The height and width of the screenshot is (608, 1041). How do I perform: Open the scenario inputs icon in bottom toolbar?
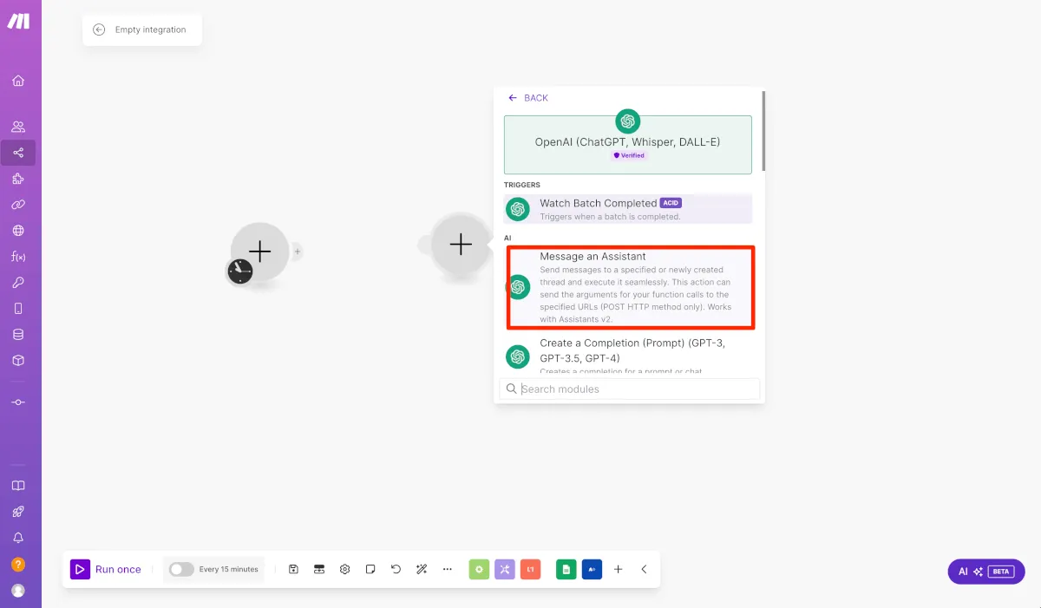[319, 569]
